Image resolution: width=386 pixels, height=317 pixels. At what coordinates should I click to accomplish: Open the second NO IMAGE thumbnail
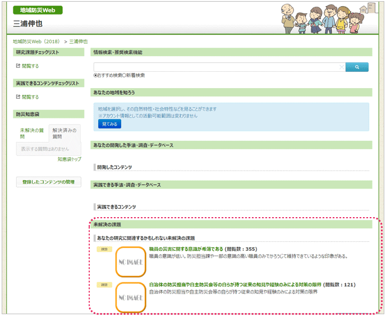[x=131, y=297]
